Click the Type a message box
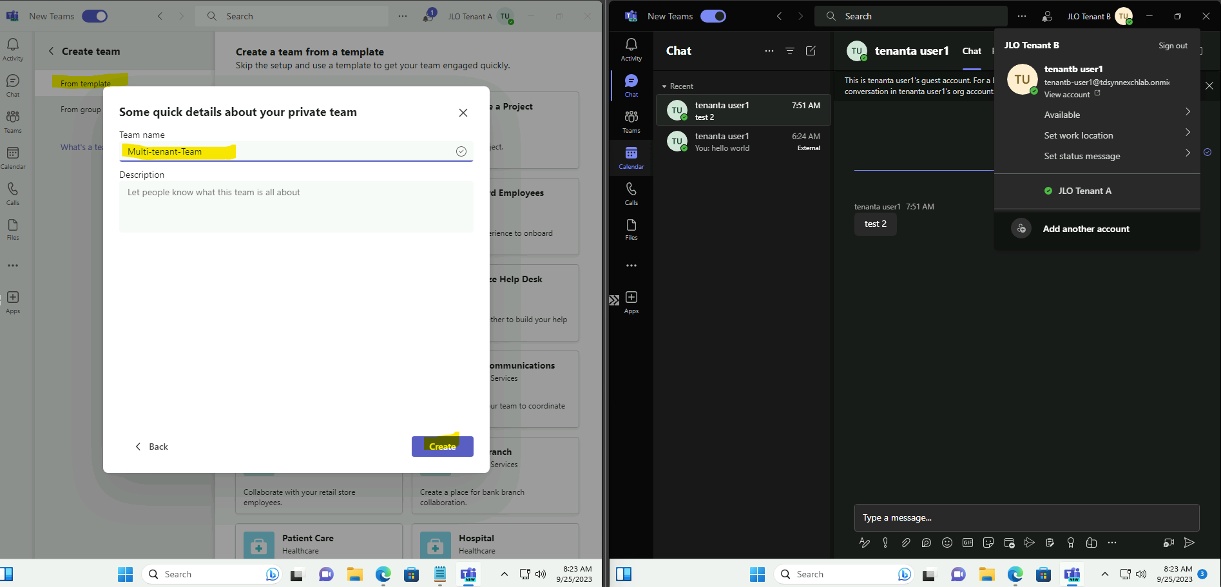The height and width of the screenshot is (587, 1221). [1026, 517]
